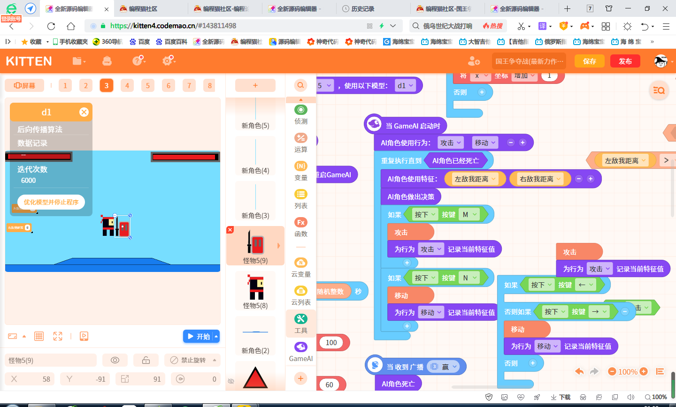The width and height of the screenshot is (676, 407).
Task: Toggle hidden sprites eye icon in sprite list
Action: pyautogui.click(x=230, y=381)
